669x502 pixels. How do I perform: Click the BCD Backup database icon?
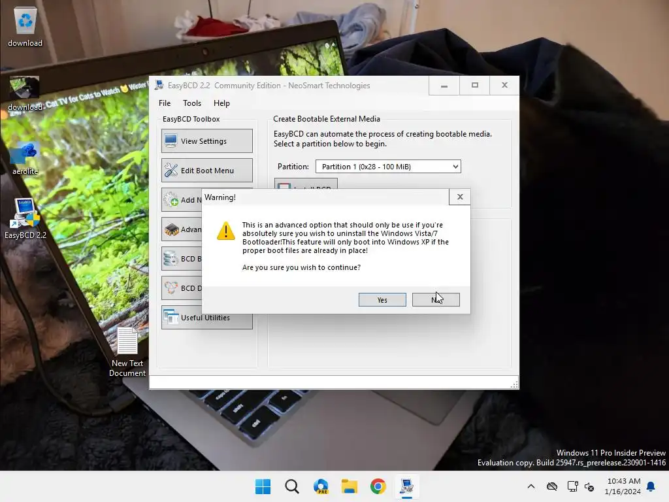pos(172,259)
